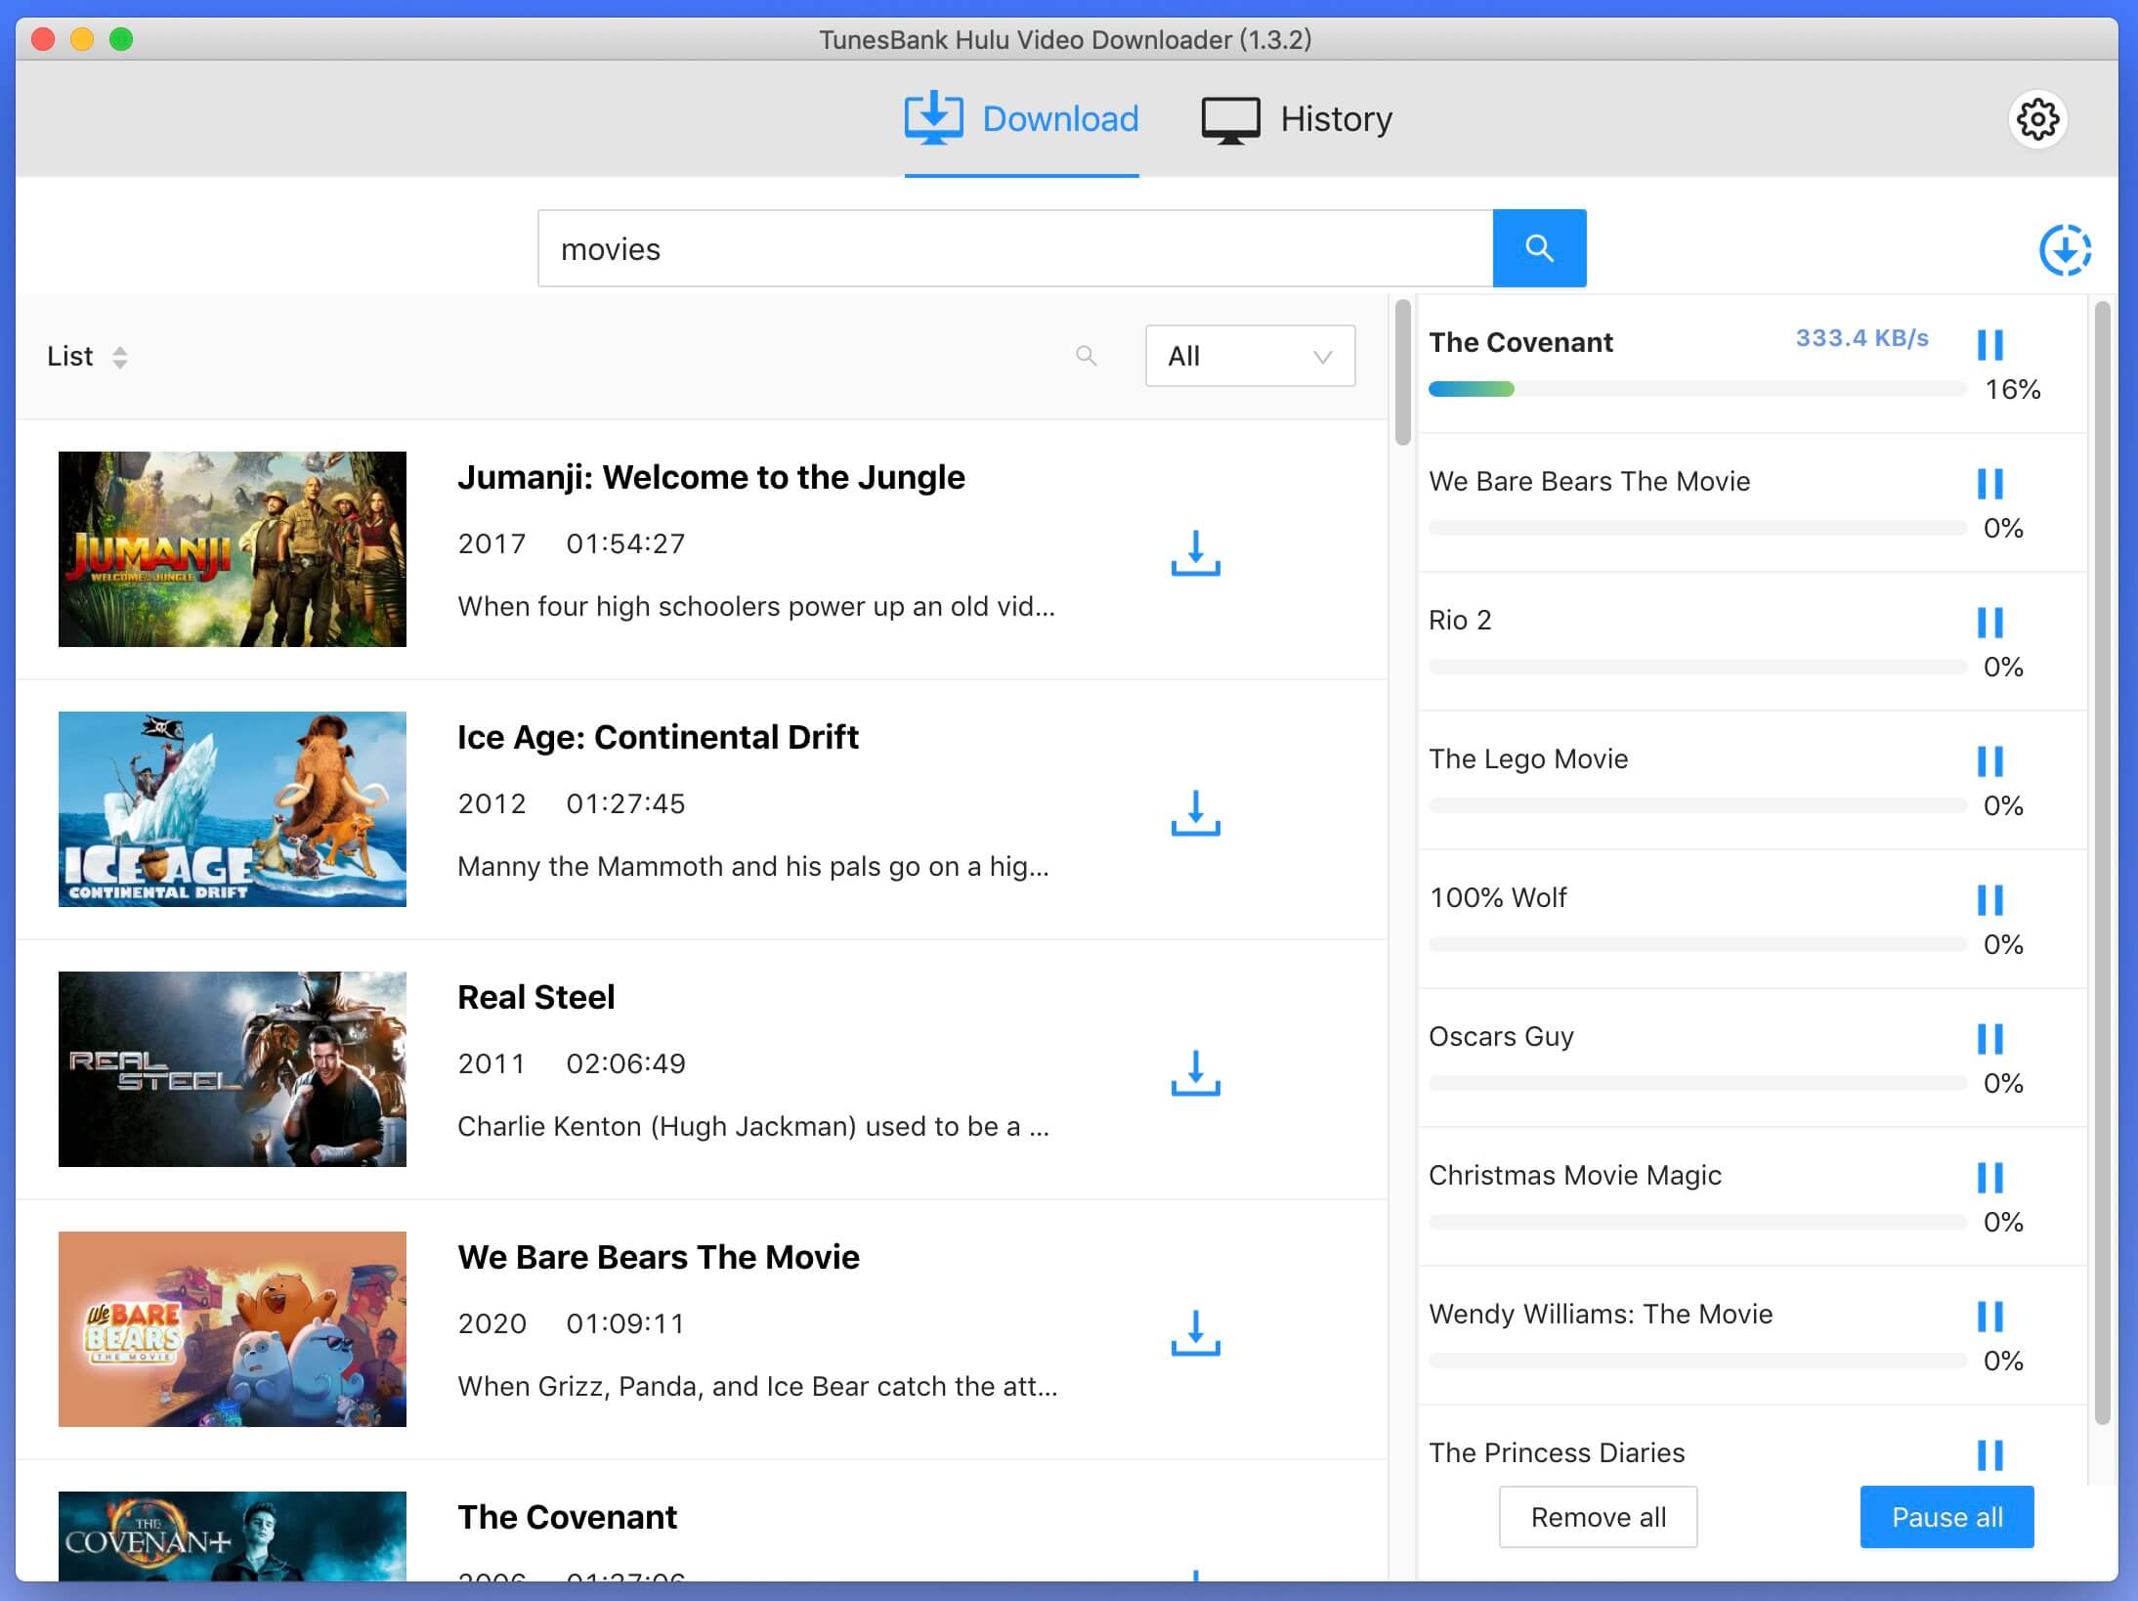Screen dimensions: 2138x1601
Task: Click the search magnifier icon in list
Action: tap(1088, 355)
